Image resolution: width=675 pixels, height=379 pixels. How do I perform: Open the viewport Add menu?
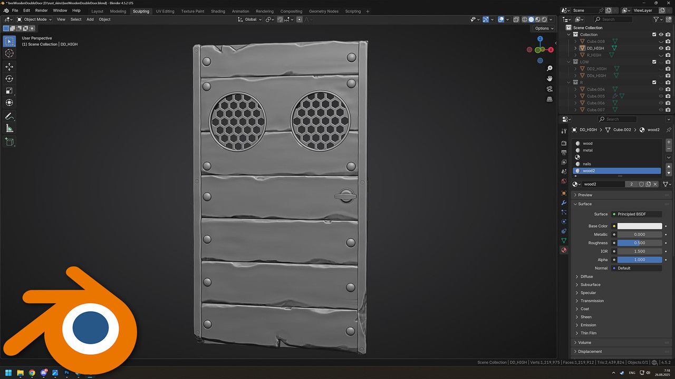point(90,19)
